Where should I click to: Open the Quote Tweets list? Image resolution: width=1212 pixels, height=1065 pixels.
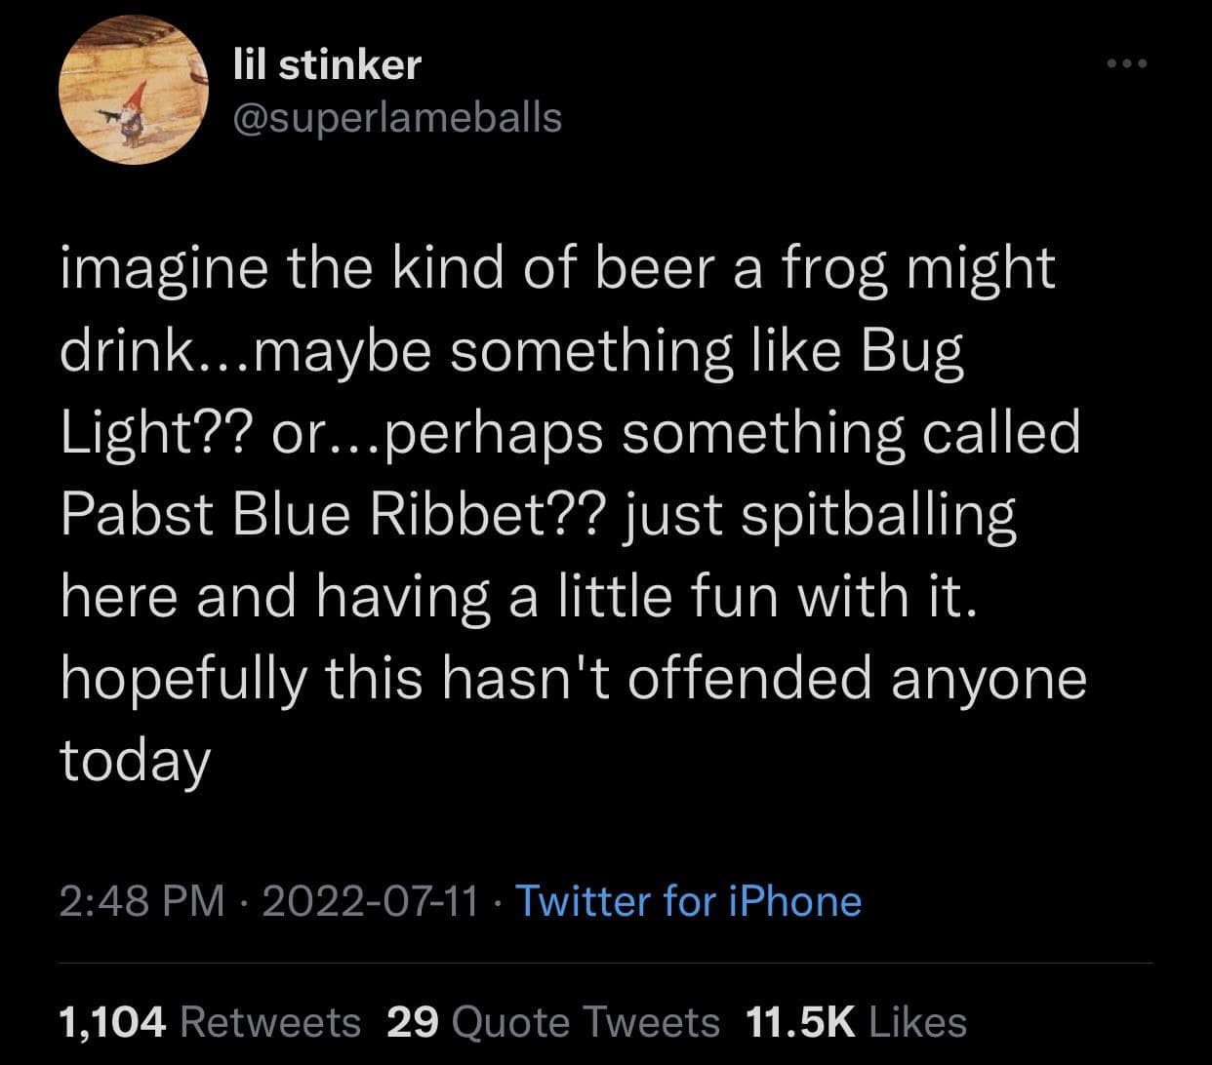point(586,1022)
